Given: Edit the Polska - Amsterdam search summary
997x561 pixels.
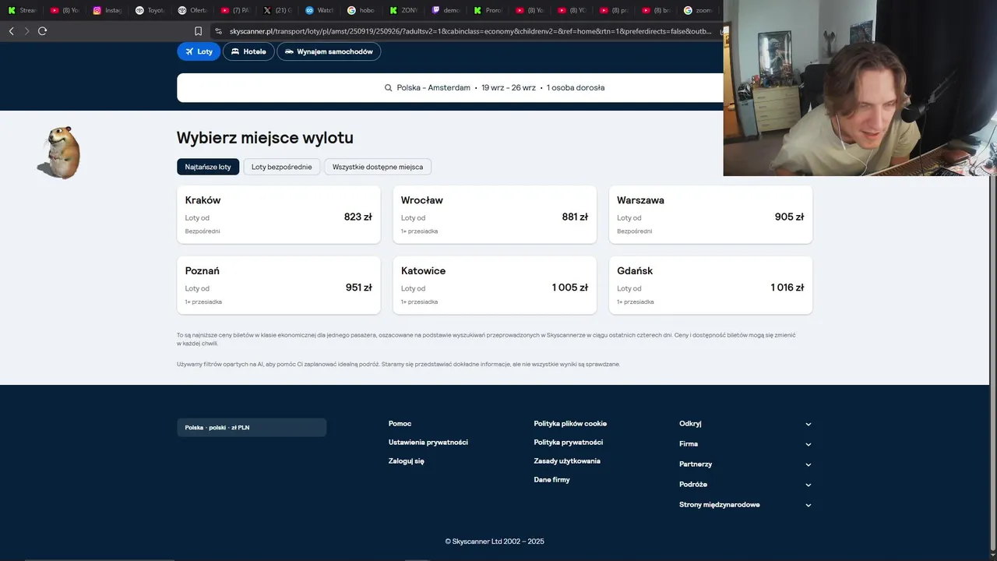Looking at the screenshot, I should 500,88.
